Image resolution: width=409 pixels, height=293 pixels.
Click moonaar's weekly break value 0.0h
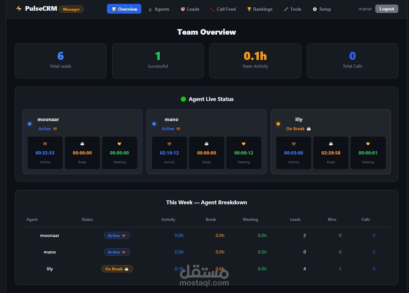[220, 235]
